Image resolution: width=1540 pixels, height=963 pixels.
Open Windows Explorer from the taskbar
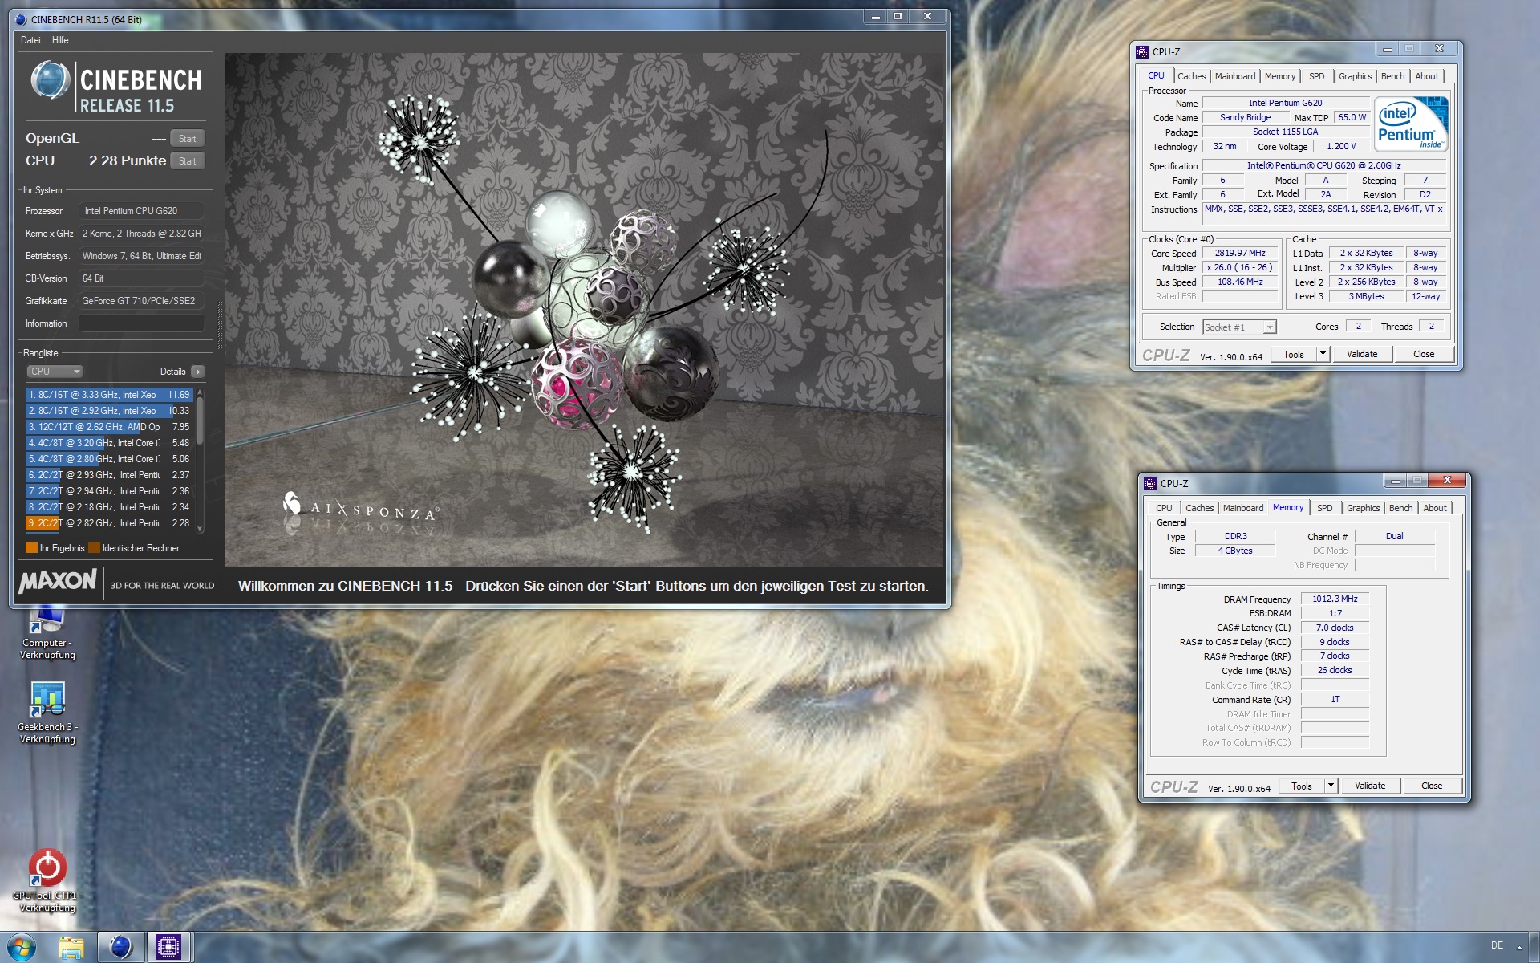click(71, 948)
